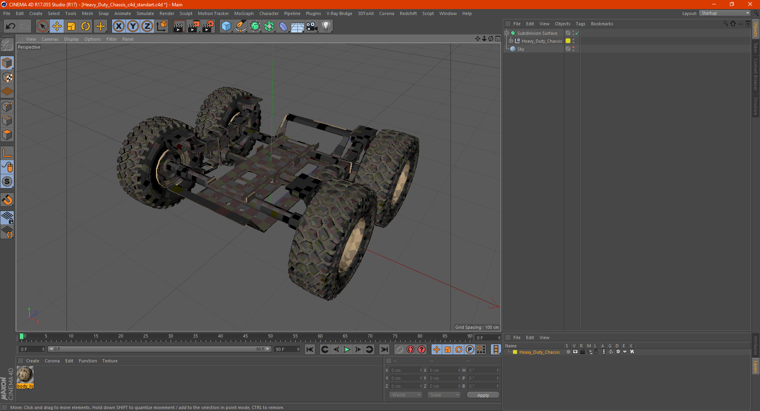Activate the Scale tool
Image resolution: width=760 pixels, height=411 pixels.
[x=71, y=26]
